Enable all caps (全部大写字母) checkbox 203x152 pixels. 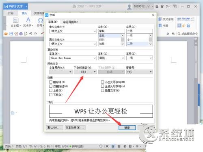pos(102,86)
